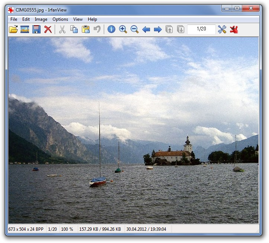The width and height of the screenshot is (269, 243).
Task: Zoom out with the minus magnifier
Action: click(x=135, y=29)
